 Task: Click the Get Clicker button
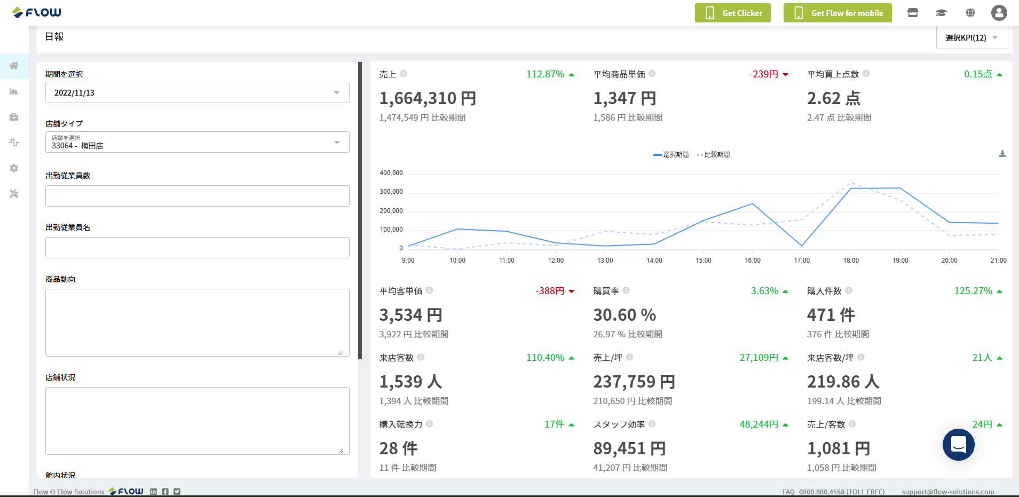pos(732,13)
